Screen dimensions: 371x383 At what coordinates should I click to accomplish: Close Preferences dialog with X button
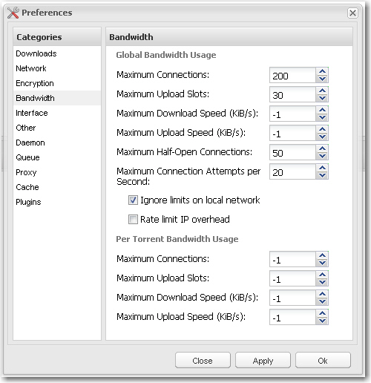tap(352, 13)
